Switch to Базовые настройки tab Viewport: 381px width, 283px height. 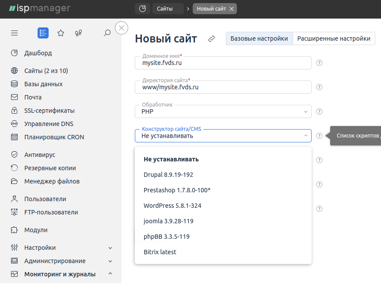click(x=259, y=38)
